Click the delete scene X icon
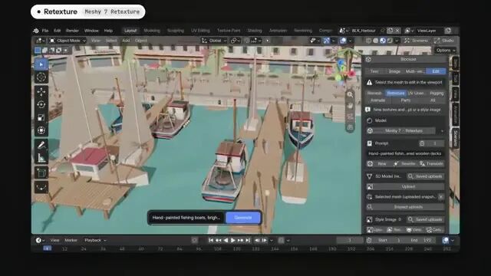This screenshot has height=276, width=491. click(x=397, y=31)
